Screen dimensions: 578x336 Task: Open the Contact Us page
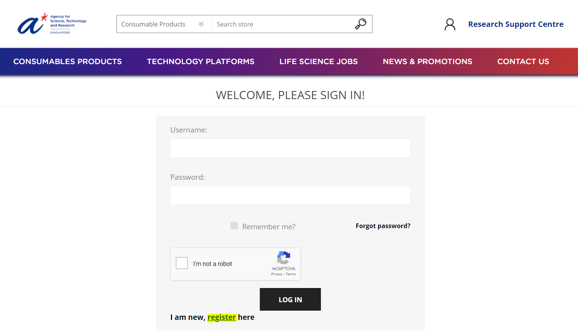(523, 61)
